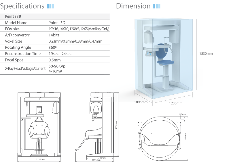Select the '0.23mm/0.3mm/0.38mm/0.47mm' voxel value
The height and width of the screenshot is (165, 231).
75,41
